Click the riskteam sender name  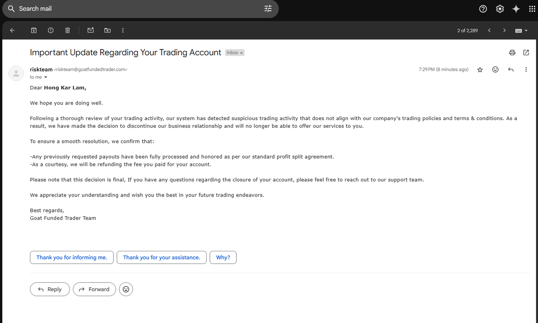[41, 69]
